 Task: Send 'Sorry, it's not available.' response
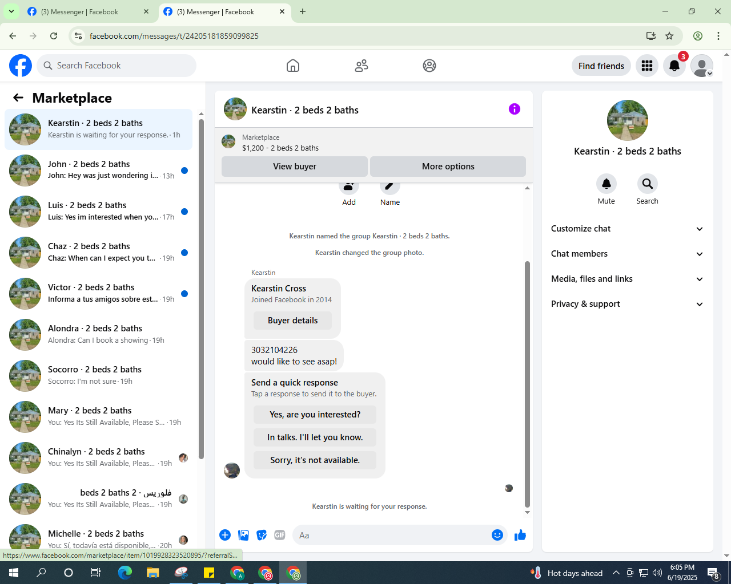pyautogui.click(x=315, y=460)
